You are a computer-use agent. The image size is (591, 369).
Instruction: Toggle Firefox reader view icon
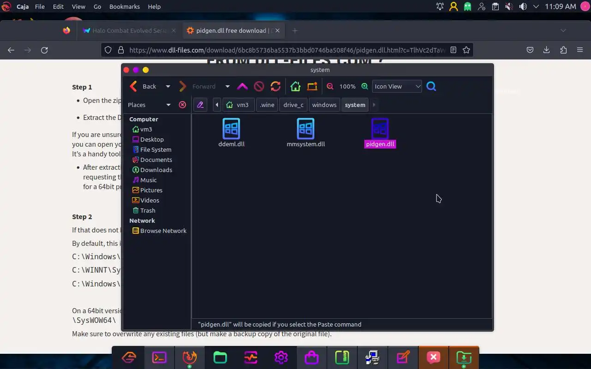[453, 50]
